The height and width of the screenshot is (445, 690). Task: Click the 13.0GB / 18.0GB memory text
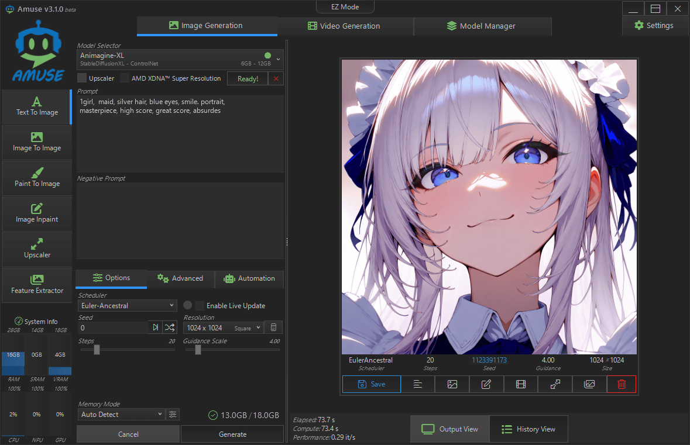click(250, 415)
